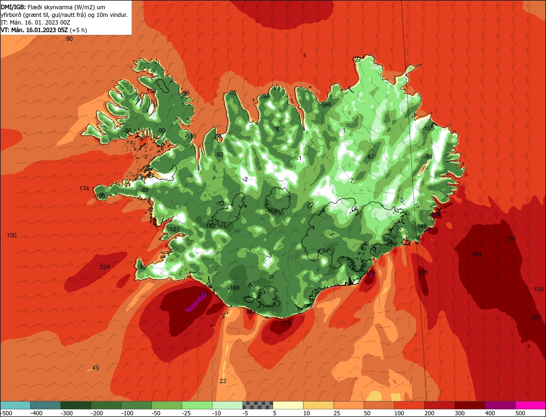Click the map value "378" south of the coast

pyautogui.click(x=286, y=323)
